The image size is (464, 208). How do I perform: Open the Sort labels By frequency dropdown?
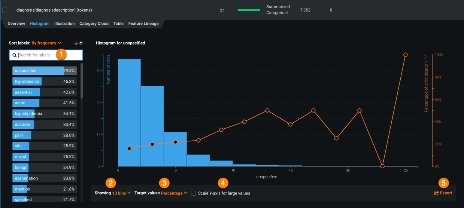click(46, 43)
